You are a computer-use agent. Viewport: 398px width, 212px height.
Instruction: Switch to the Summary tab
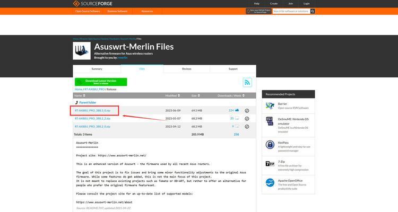point(97,69)
